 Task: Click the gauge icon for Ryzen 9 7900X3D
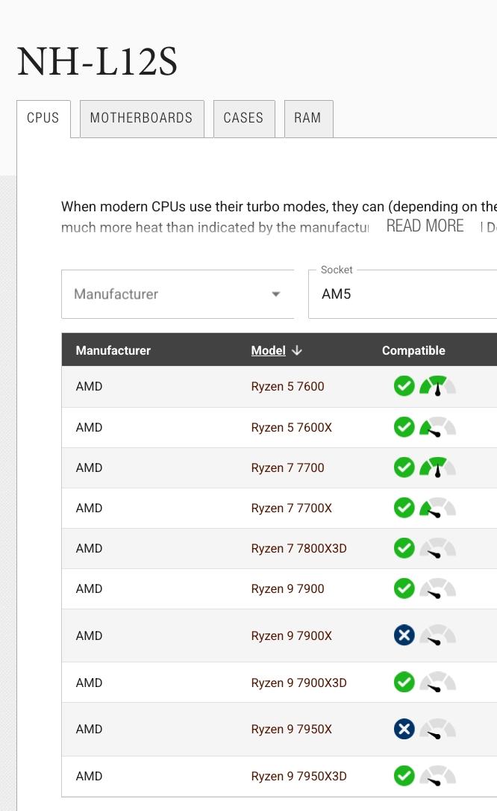[437, 683]
